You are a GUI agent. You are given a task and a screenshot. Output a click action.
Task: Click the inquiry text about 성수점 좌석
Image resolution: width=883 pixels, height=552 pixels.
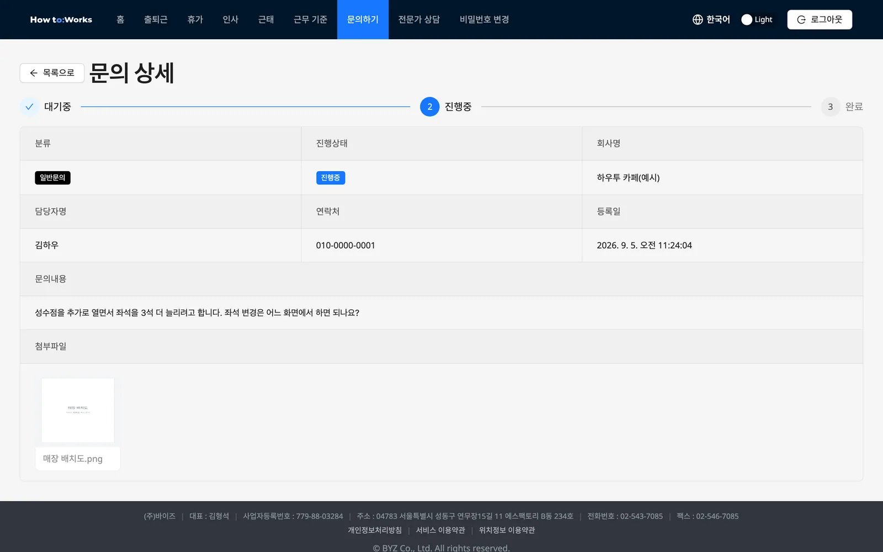coord(197,312)
